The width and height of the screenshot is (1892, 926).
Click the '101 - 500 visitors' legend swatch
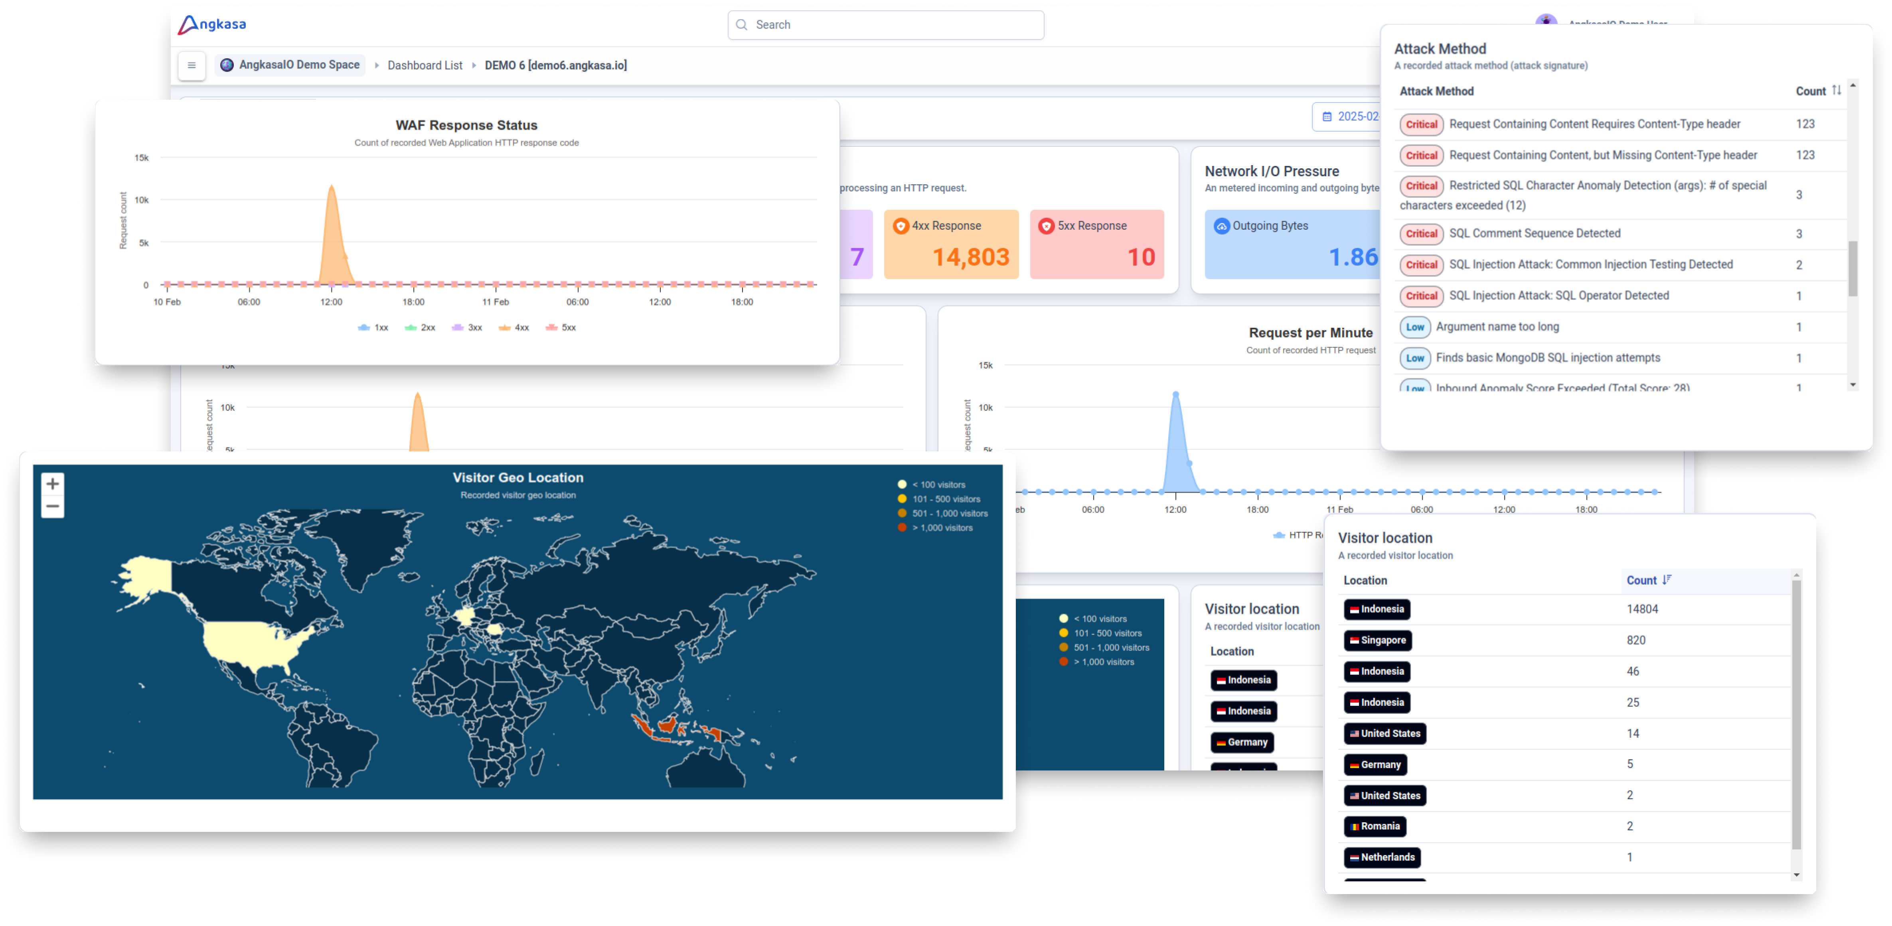(902, 500)
